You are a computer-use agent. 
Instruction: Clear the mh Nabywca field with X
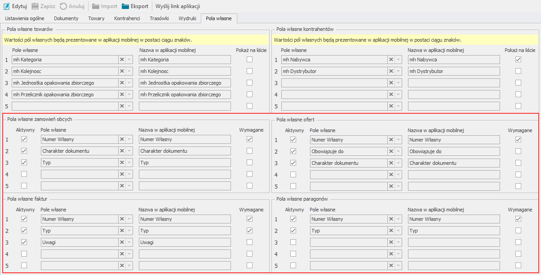coord(391,60)
